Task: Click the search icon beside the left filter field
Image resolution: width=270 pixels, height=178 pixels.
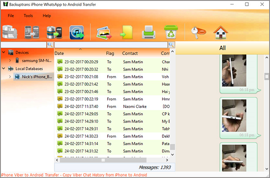Action: pos(50,45)
